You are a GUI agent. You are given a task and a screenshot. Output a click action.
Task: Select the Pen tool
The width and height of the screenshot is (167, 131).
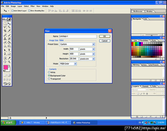point(5,54)
